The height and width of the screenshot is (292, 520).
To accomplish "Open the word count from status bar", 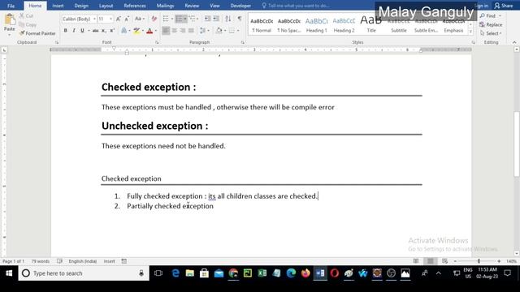I will pos(41,261).
